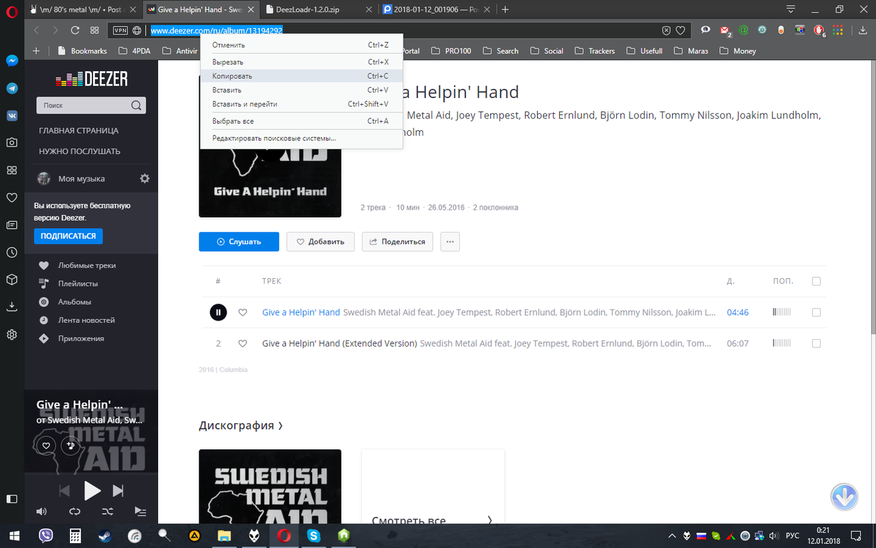Open Плейлисты in sidebar

78,284
